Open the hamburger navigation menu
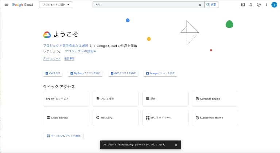Screen dimensions: 280x153 (x=6, y=5)
